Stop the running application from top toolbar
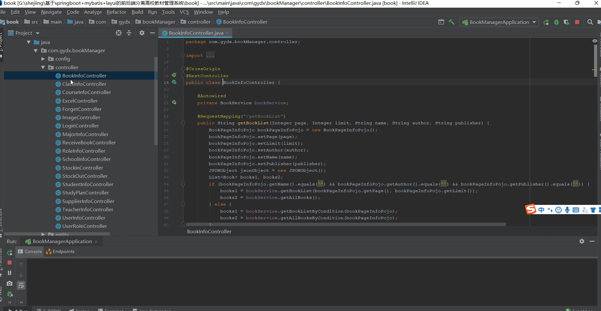 (577, 22)
